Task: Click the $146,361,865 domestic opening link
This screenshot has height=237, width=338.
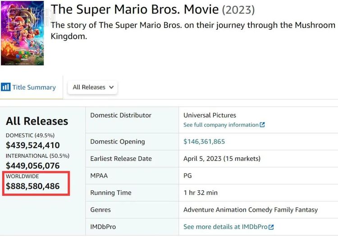Action: pyautogui.click(x=204, y=142)
